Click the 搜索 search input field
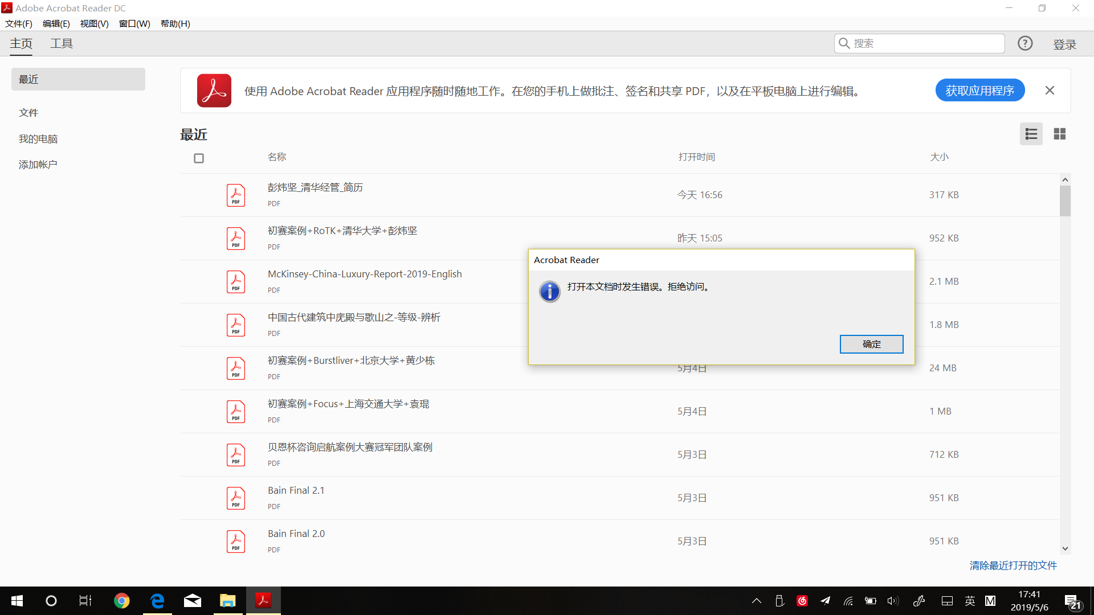 919,43
